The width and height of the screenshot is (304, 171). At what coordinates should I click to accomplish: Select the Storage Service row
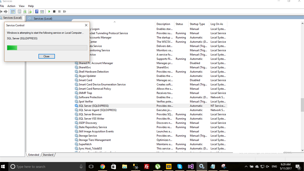point(151,135)
